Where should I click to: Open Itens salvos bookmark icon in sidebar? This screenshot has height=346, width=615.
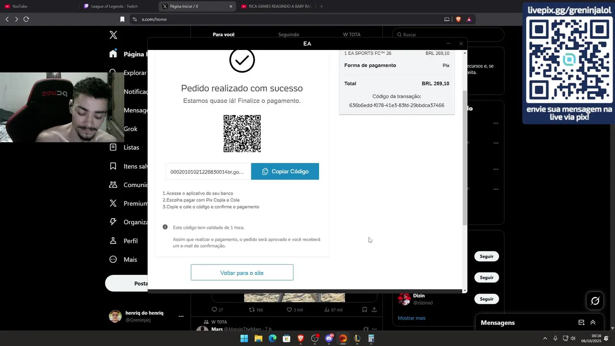(x=113, y=166)
